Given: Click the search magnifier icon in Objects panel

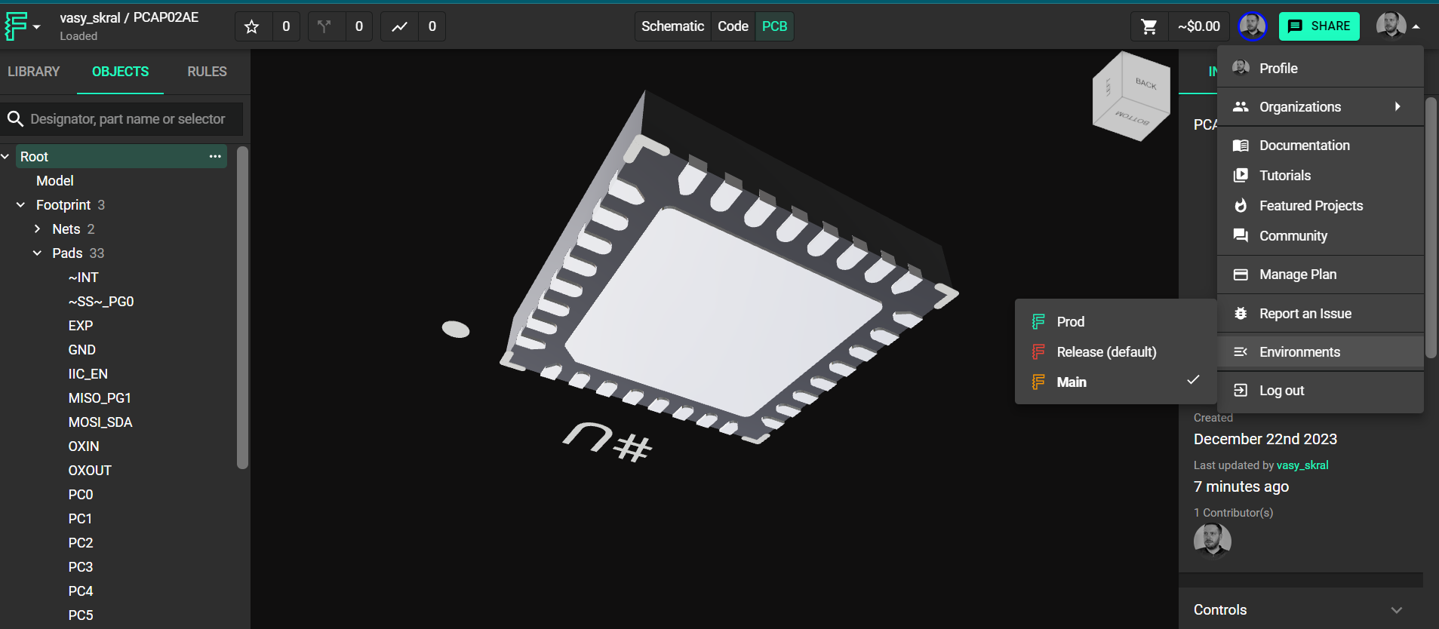Looking at the screenshot, I should tap(15, 118).
